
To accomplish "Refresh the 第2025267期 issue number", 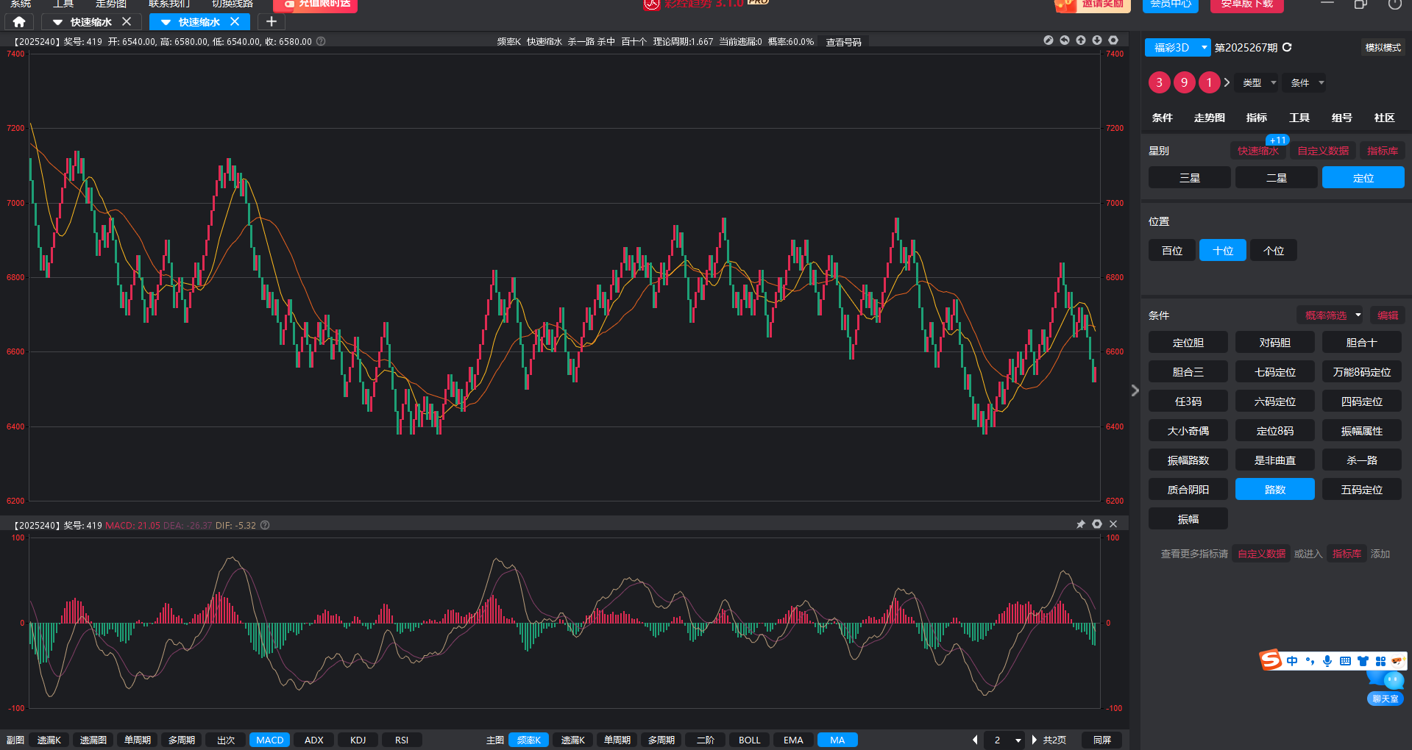I will (1287, 47).
